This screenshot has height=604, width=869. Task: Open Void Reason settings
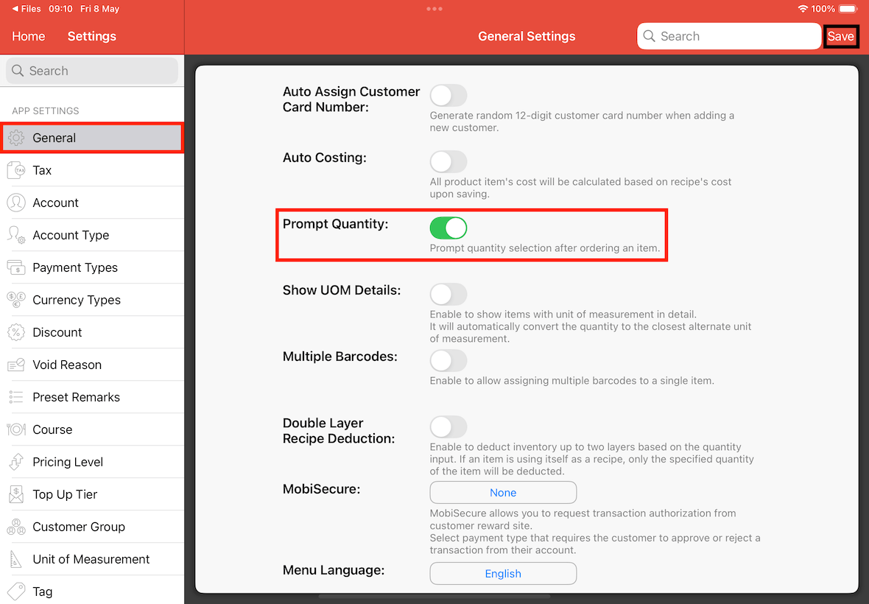pos(92,365)
